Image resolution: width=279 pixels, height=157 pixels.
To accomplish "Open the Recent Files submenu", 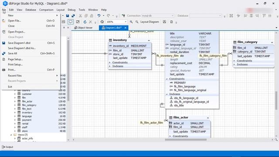I will tap(31, 75).
